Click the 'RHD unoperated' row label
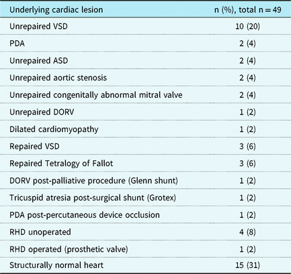 [40, 232]
